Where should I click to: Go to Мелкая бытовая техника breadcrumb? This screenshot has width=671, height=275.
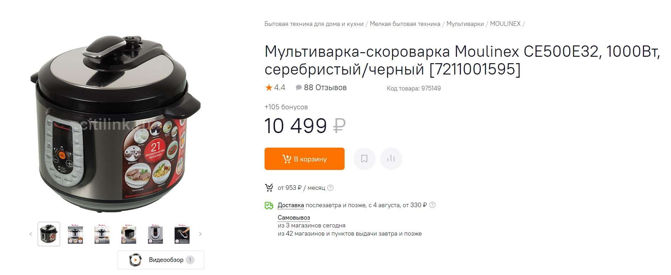[x=405, y=24]
